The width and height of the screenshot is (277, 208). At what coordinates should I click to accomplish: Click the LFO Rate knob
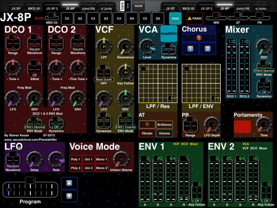(x=56, y=159)
